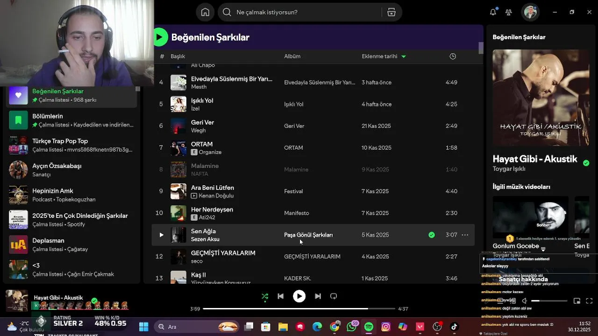Open album link Paşa Gönül Şarkıları
This screenshot has width=598, height=336.
tap(308, 235)
